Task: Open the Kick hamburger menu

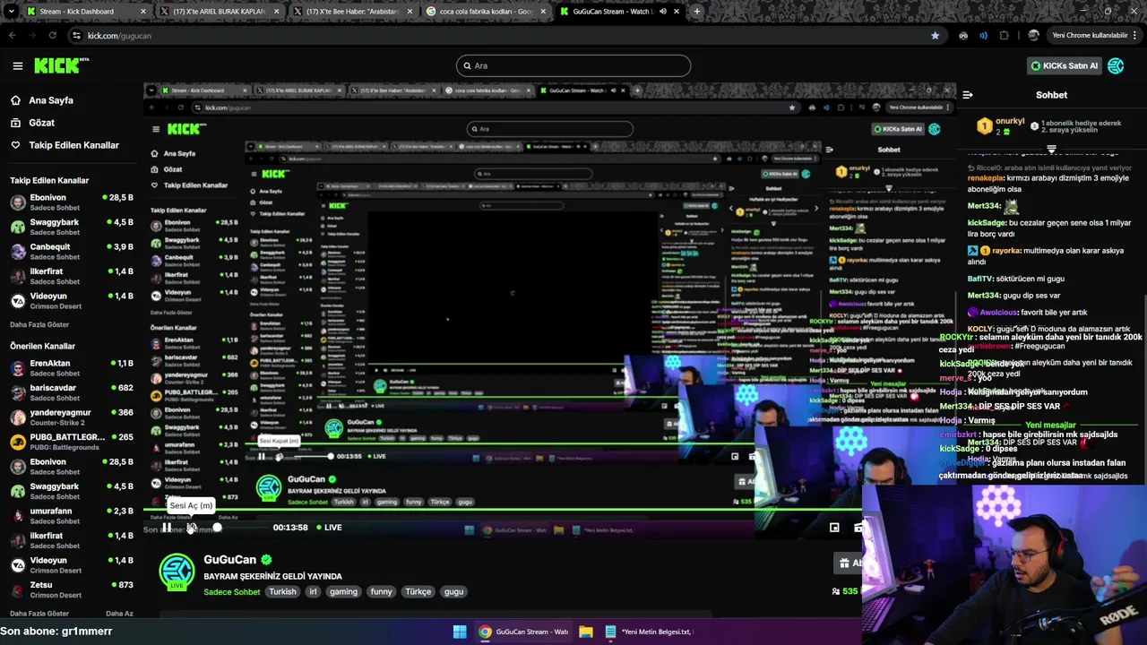Action: [x=17, y=65]
